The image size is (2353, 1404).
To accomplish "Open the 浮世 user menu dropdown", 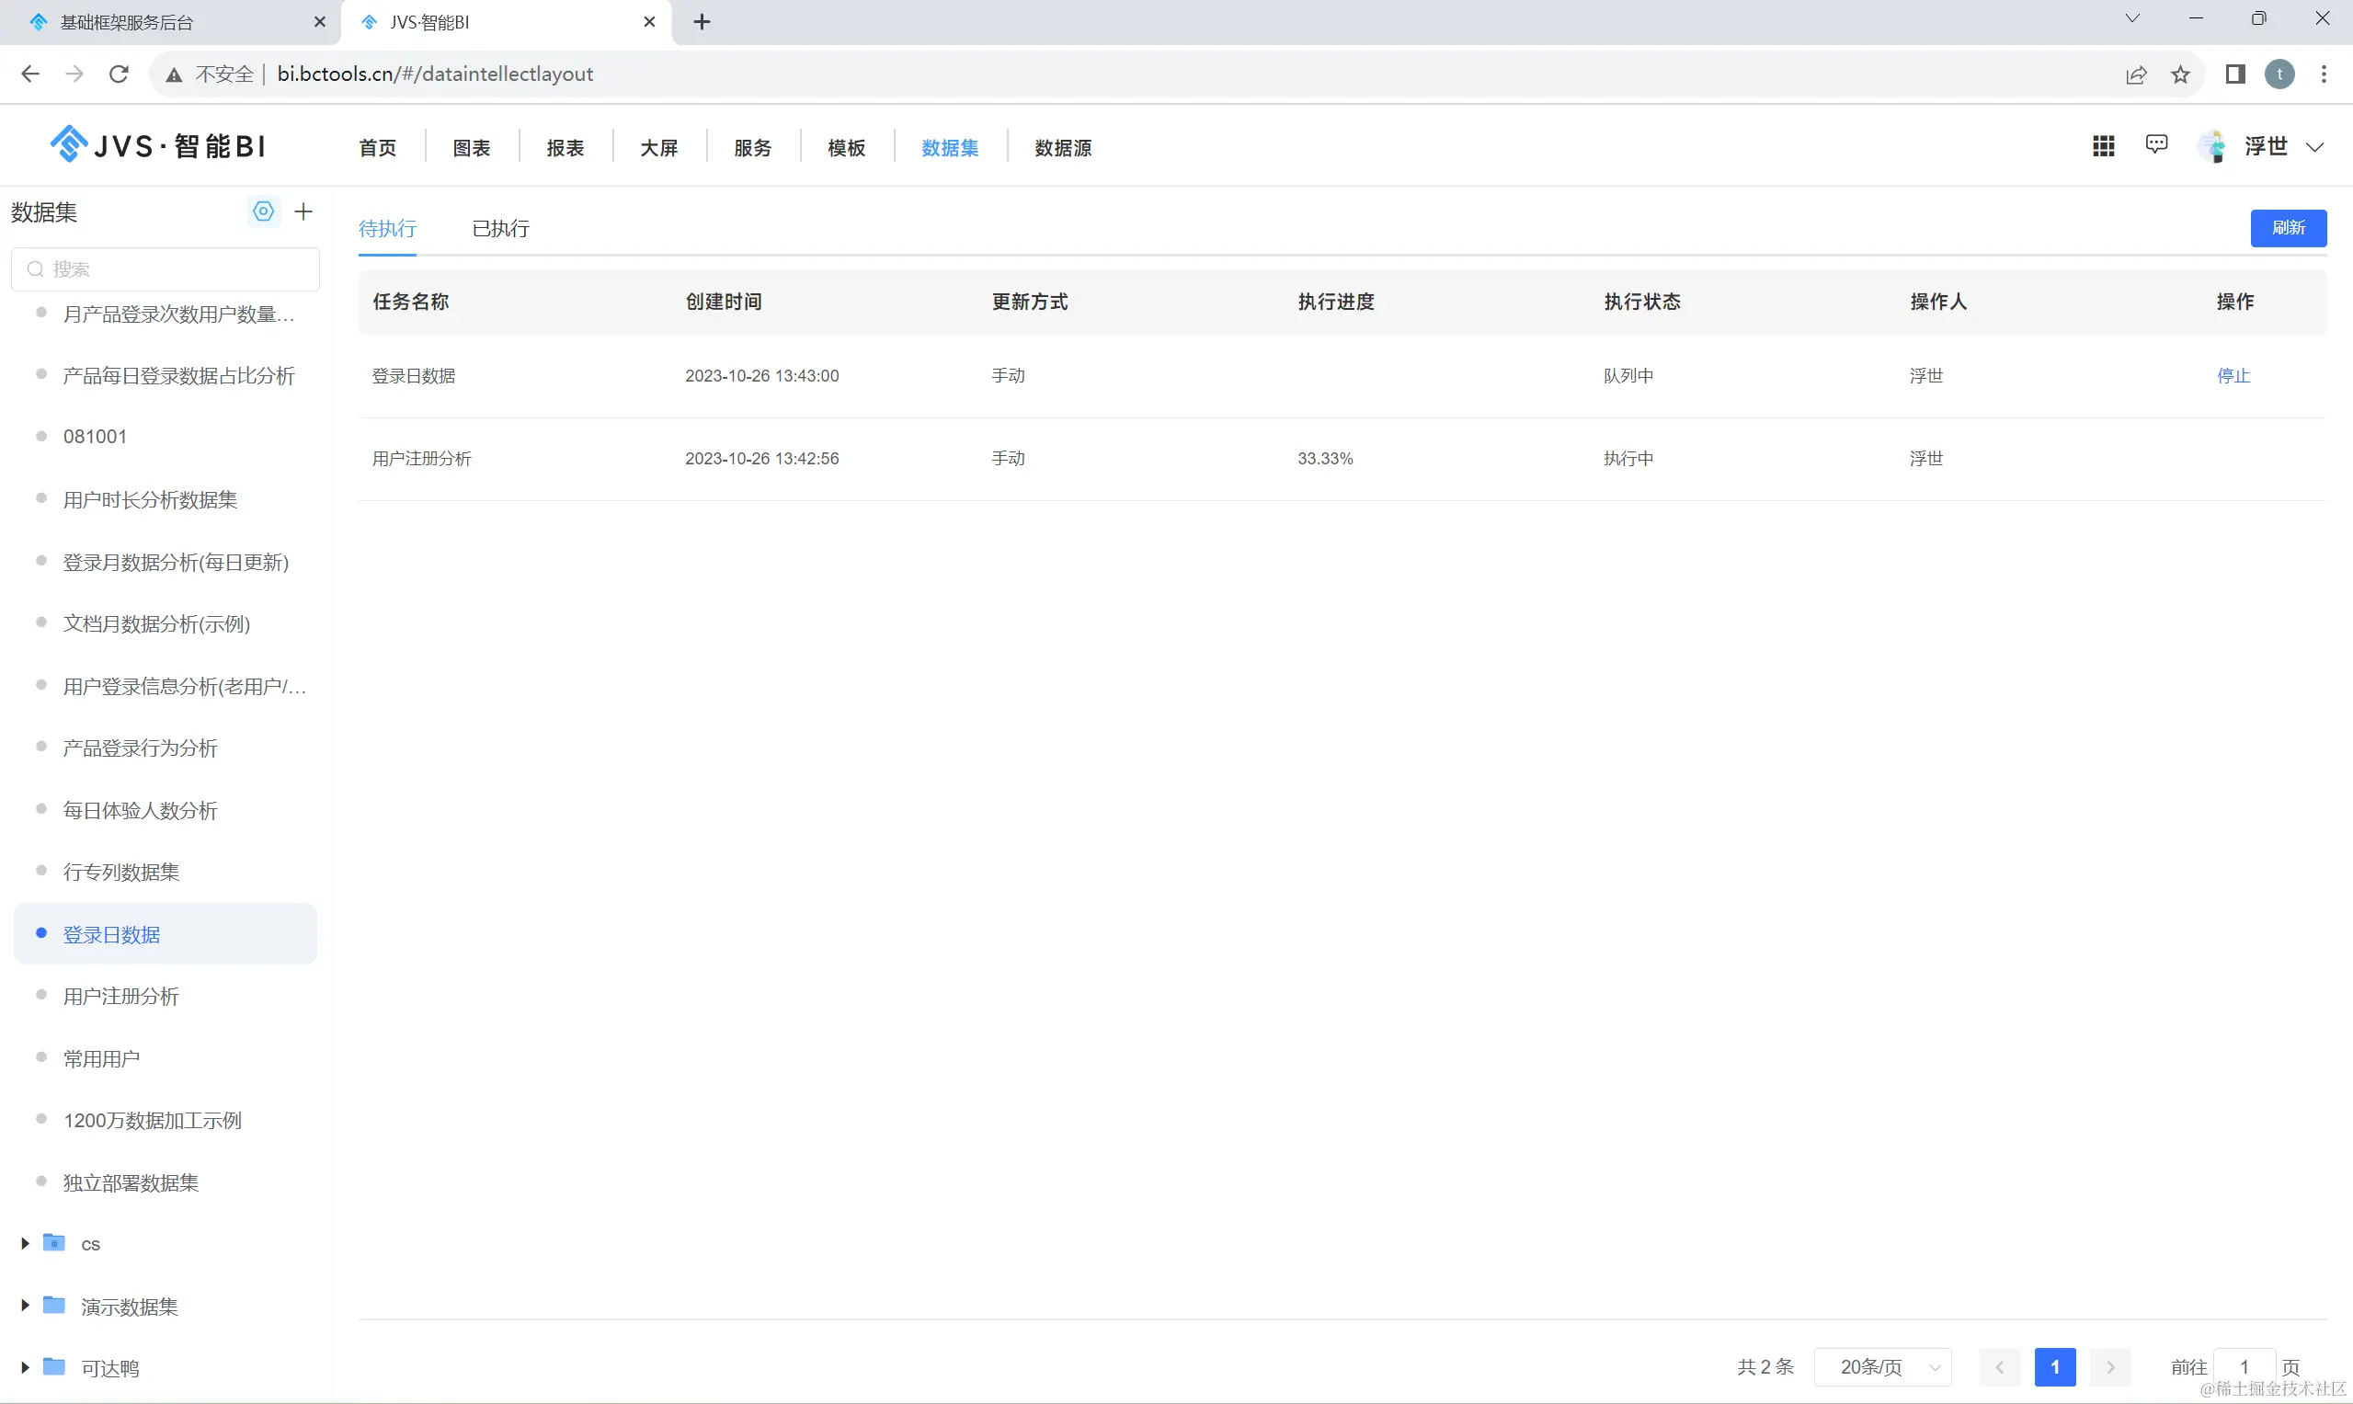I will (x=2314, y=146).
